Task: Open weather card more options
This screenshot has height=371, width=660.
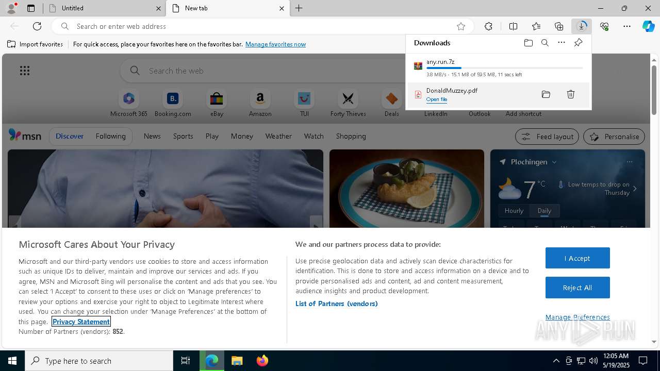Action: 630,162
